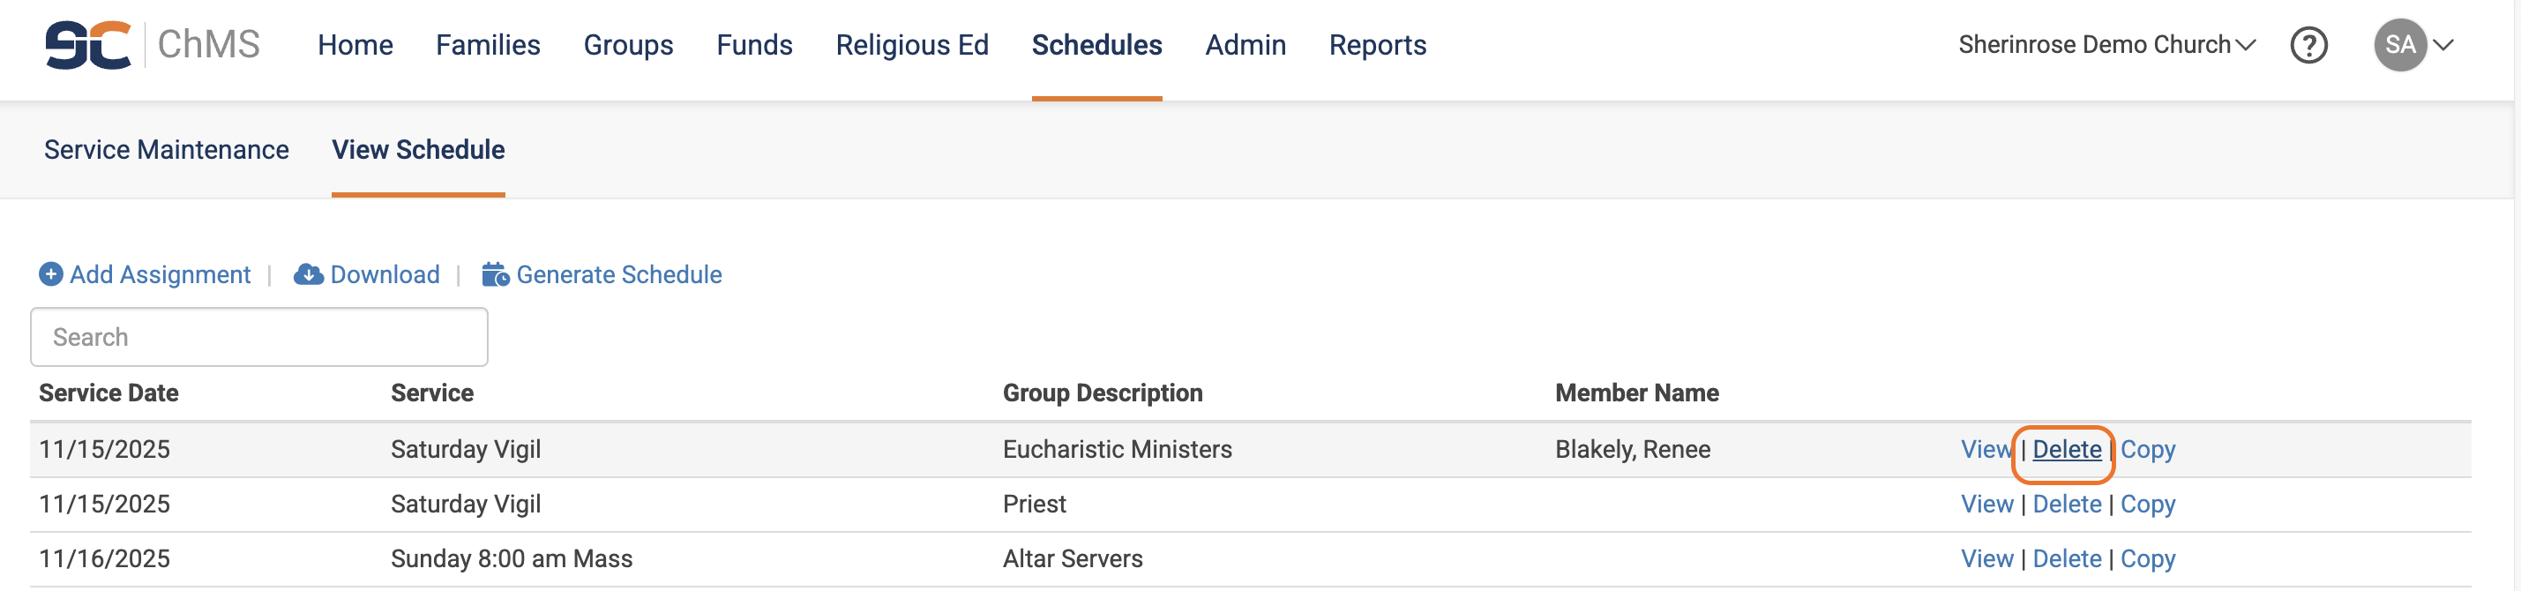The width and height of the screenshot is (2521, 591).
Task: Click the Download cloud icon
Action: (308, 275)
